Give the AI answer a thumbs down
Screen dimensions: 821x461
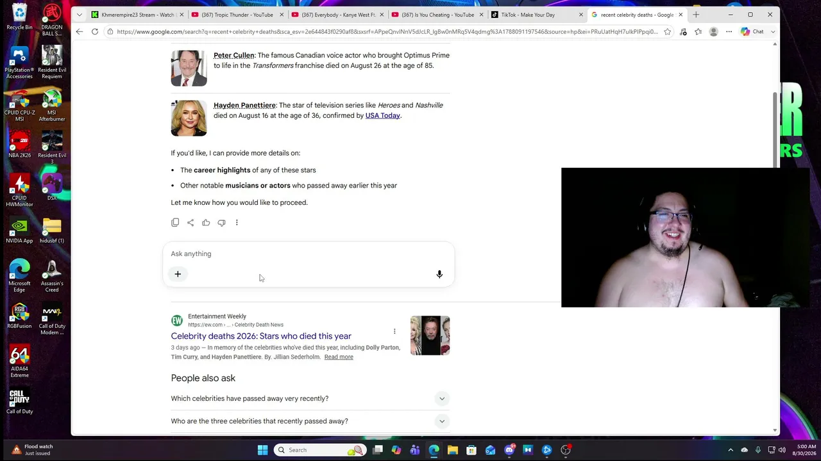point(221,223)
